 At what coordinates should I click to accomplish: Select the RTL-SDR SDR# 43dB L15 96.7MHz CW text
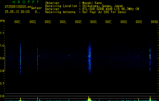pyautogui.click(x=111, y=9)
